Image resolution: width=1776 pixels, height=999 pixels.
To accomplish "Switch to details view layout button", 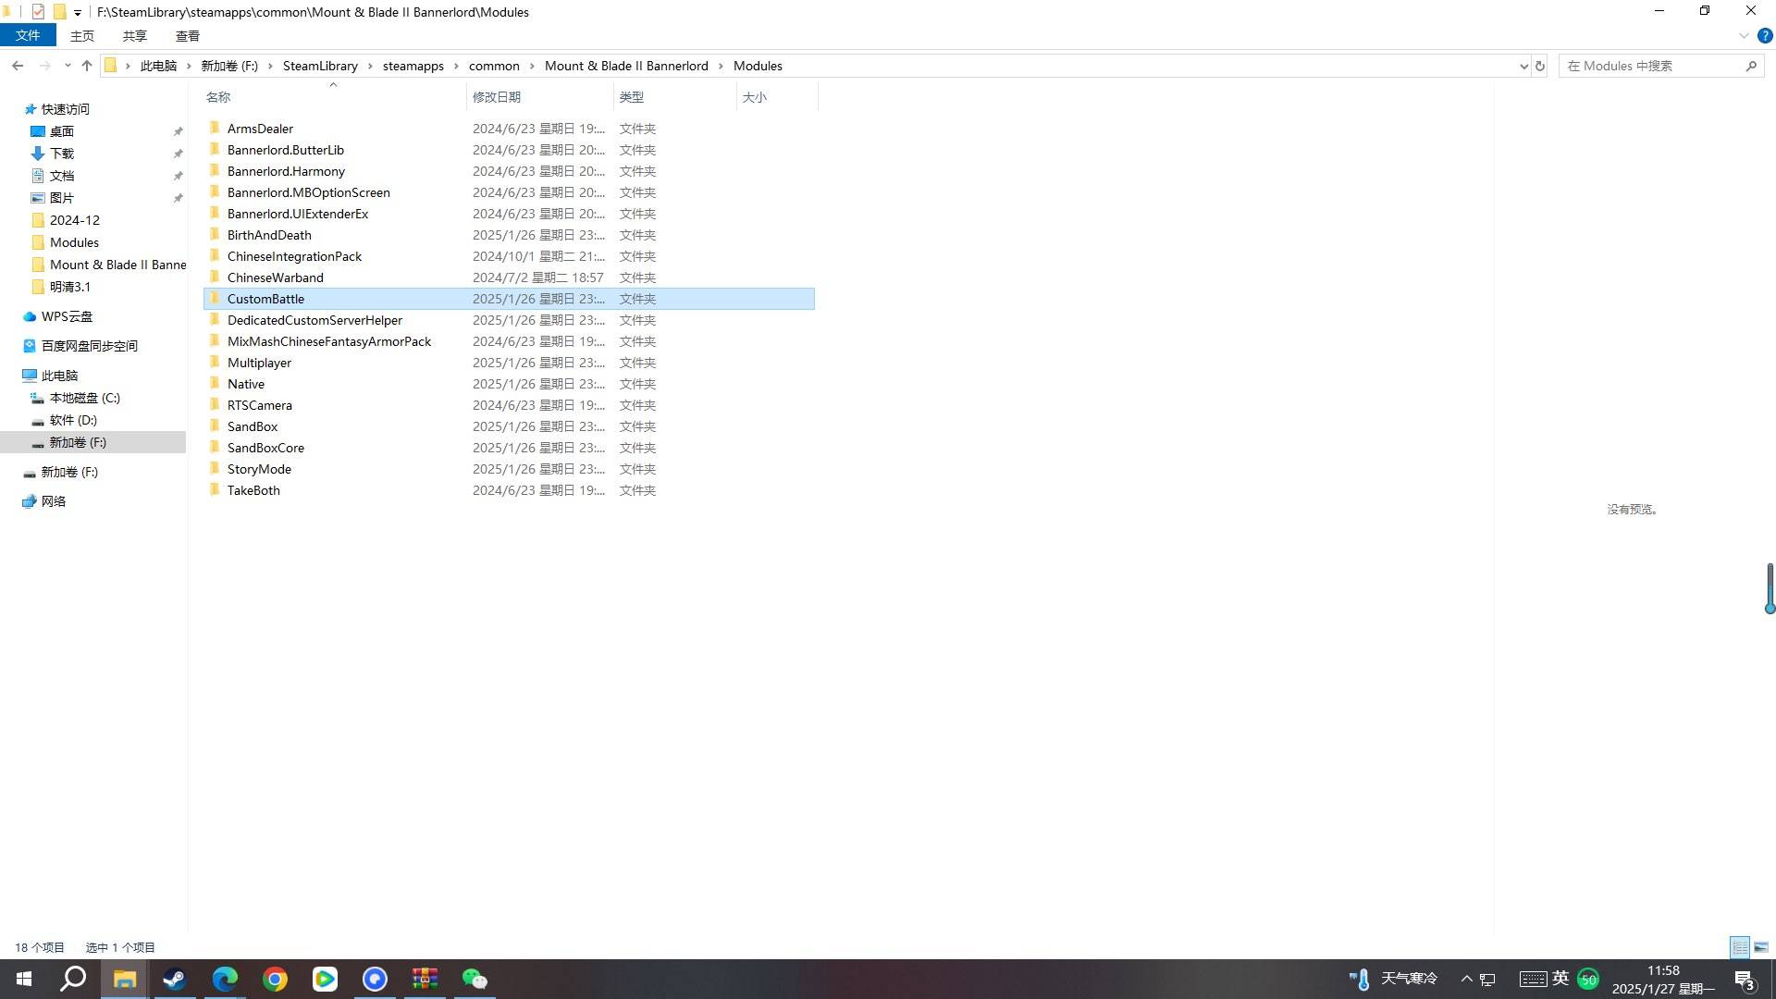I will pos(1740,947).
